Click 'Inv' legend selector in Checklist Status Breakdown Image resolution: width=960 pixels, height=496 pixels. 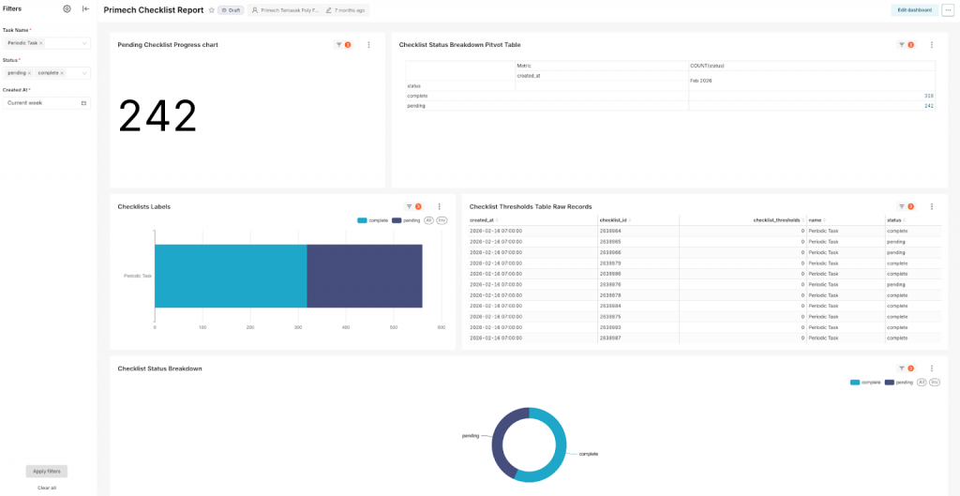935,383
